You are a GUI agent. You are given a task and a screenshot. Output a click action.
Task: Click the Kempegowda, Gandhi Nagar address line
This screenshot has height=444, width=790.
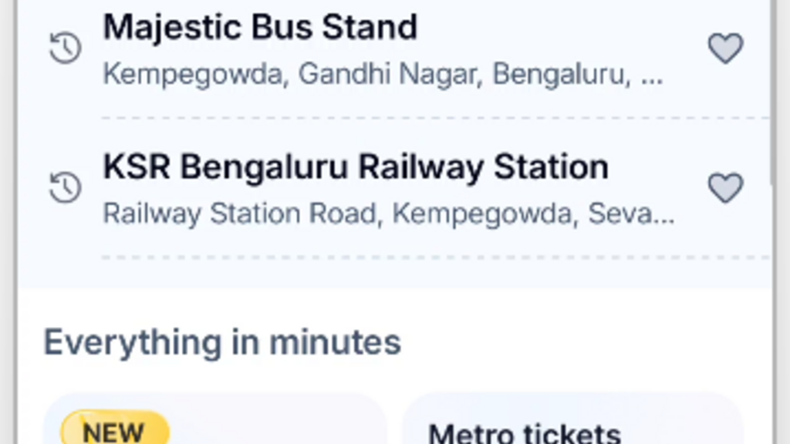coord(383,75)
